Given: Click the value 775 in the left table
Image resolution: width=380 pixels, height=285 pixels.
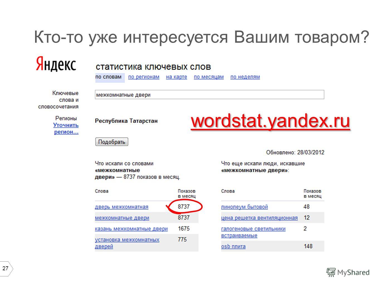Looking at the screenshot, I should [182, 239].
